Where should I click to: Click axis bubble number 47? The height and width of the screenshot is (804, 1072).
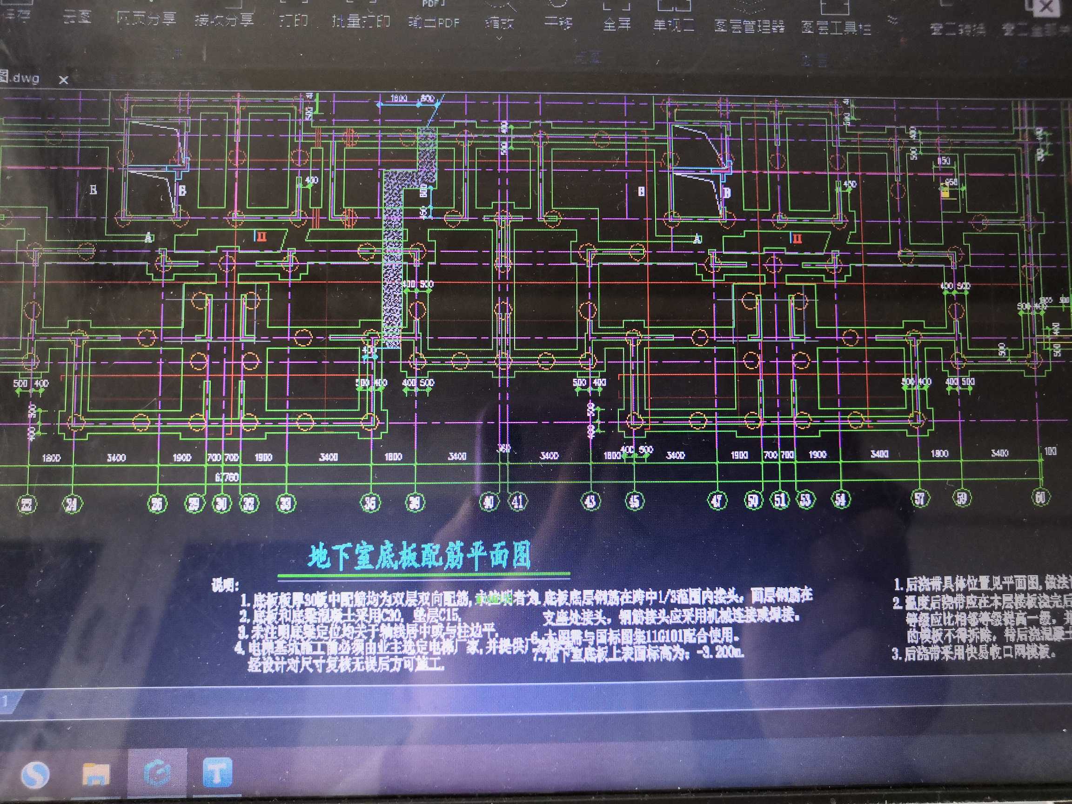click(x=717, y=500)
